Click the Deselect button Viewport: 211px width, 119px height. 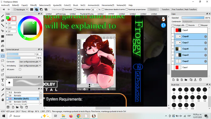153,9
